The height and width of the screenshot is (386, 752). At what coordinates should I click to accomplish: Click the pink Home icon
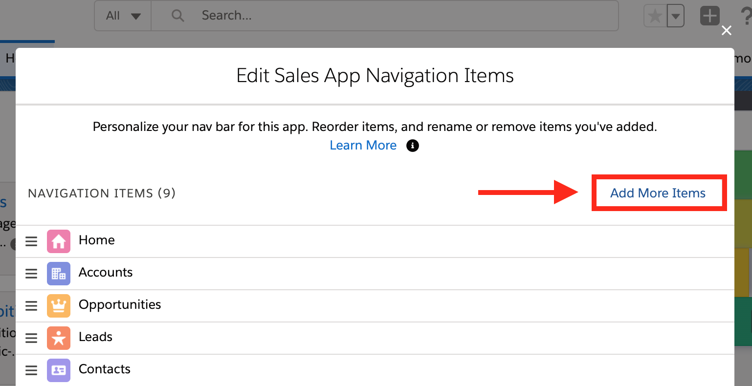[x=59, y=241]
